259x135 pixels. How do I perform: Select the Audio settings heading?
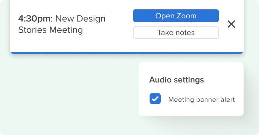pos(177,80)
